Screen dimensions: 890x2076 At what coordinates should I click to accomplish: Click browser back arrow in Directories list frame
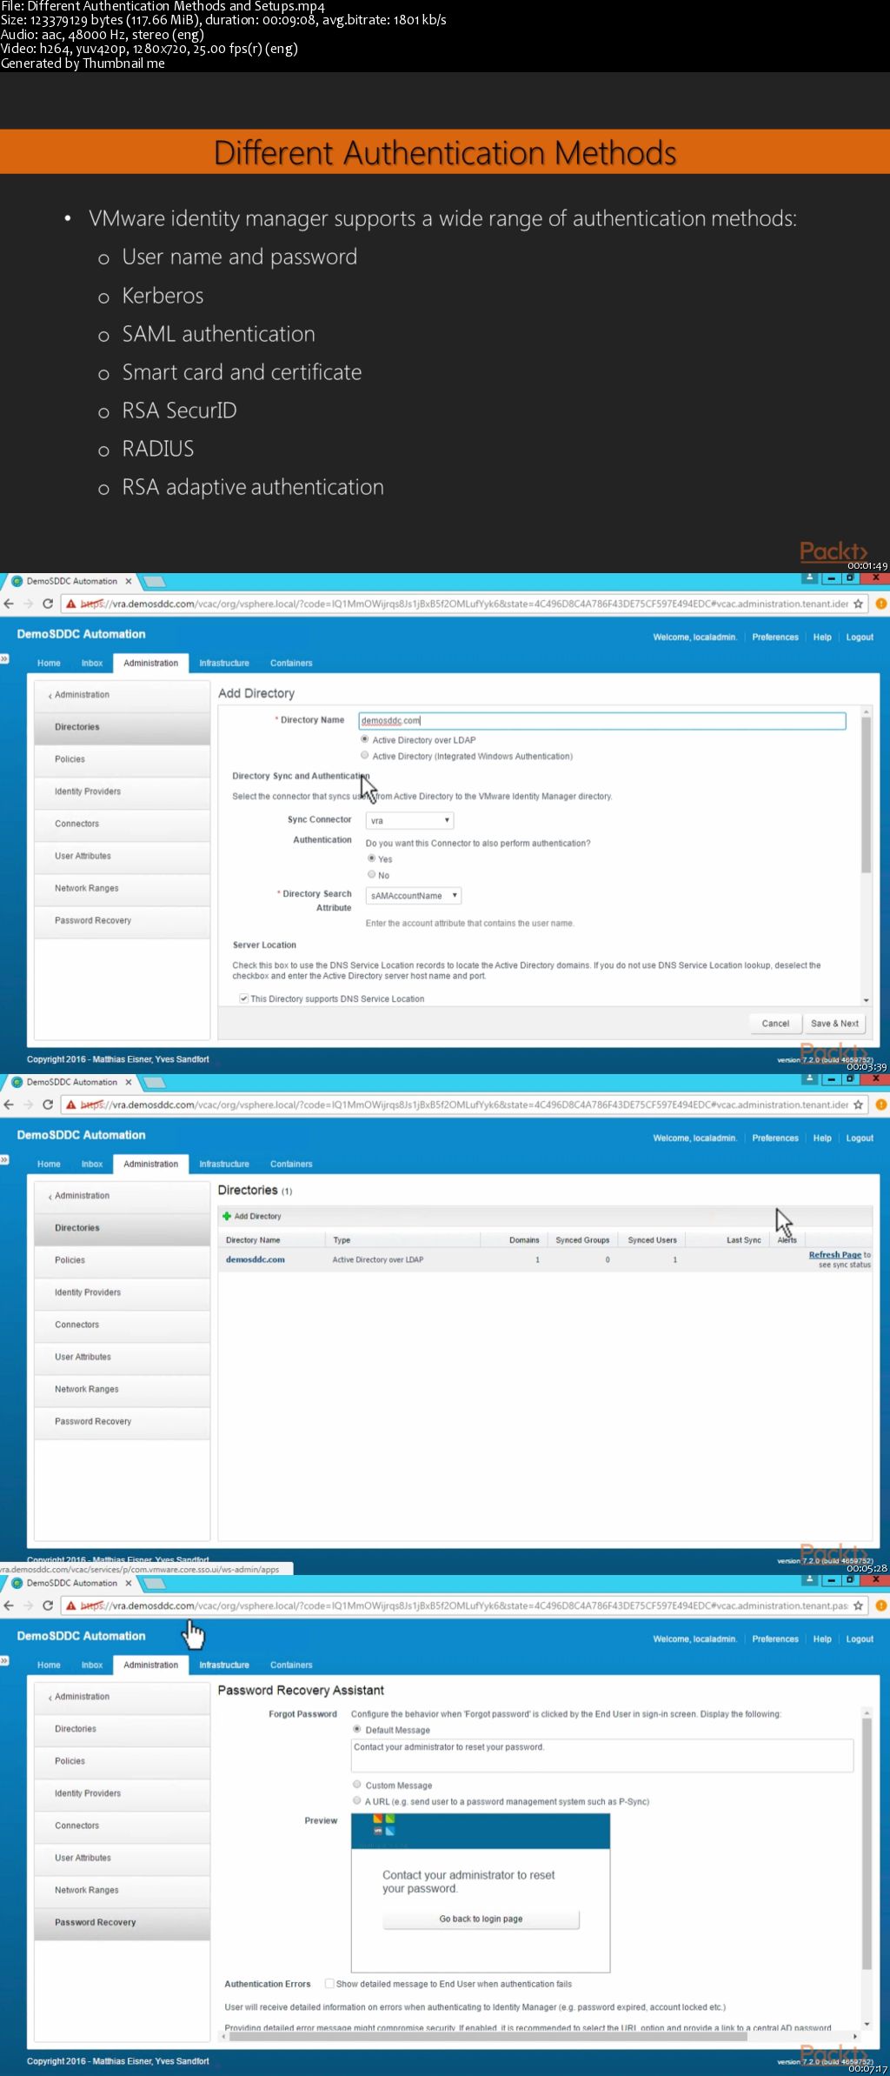[9, 1105]
